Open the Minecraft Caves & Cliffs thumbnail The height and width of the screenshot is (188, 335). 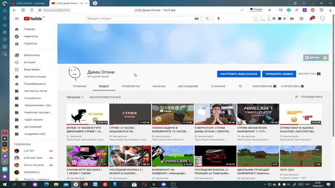tap(258, 114)
